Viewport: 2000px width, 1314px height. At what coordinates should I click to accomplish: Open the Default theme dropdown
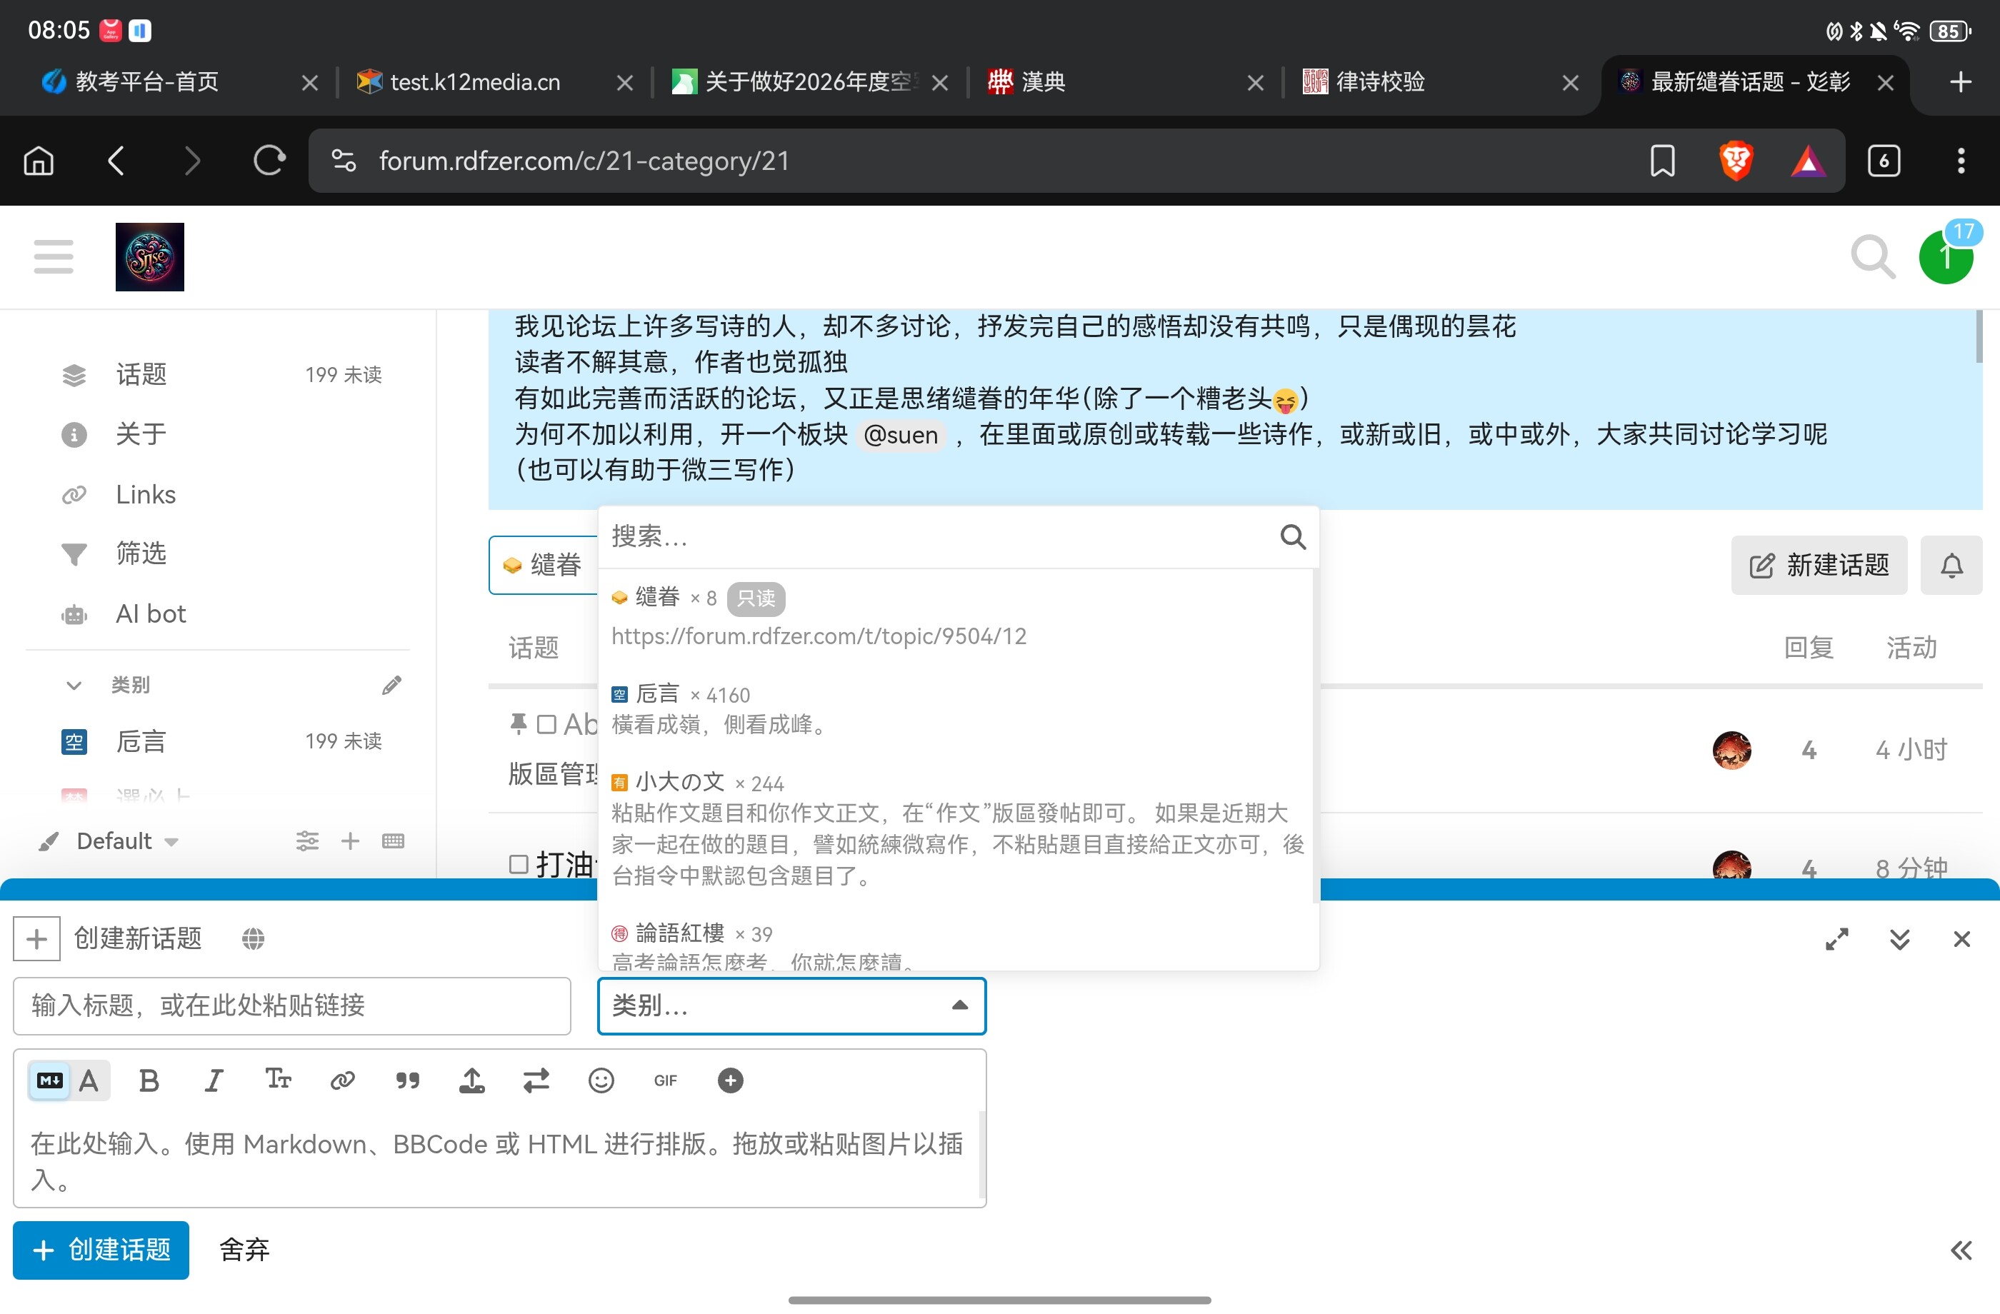127,841
